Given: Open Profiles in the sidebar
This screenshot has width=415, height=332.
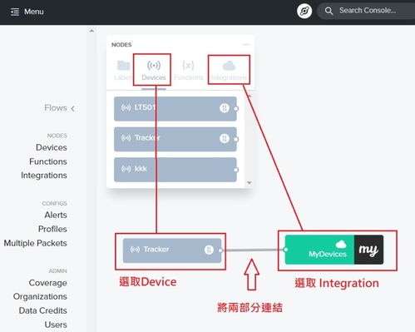Looking at the screenshot, I should click(x=52, y=229).
